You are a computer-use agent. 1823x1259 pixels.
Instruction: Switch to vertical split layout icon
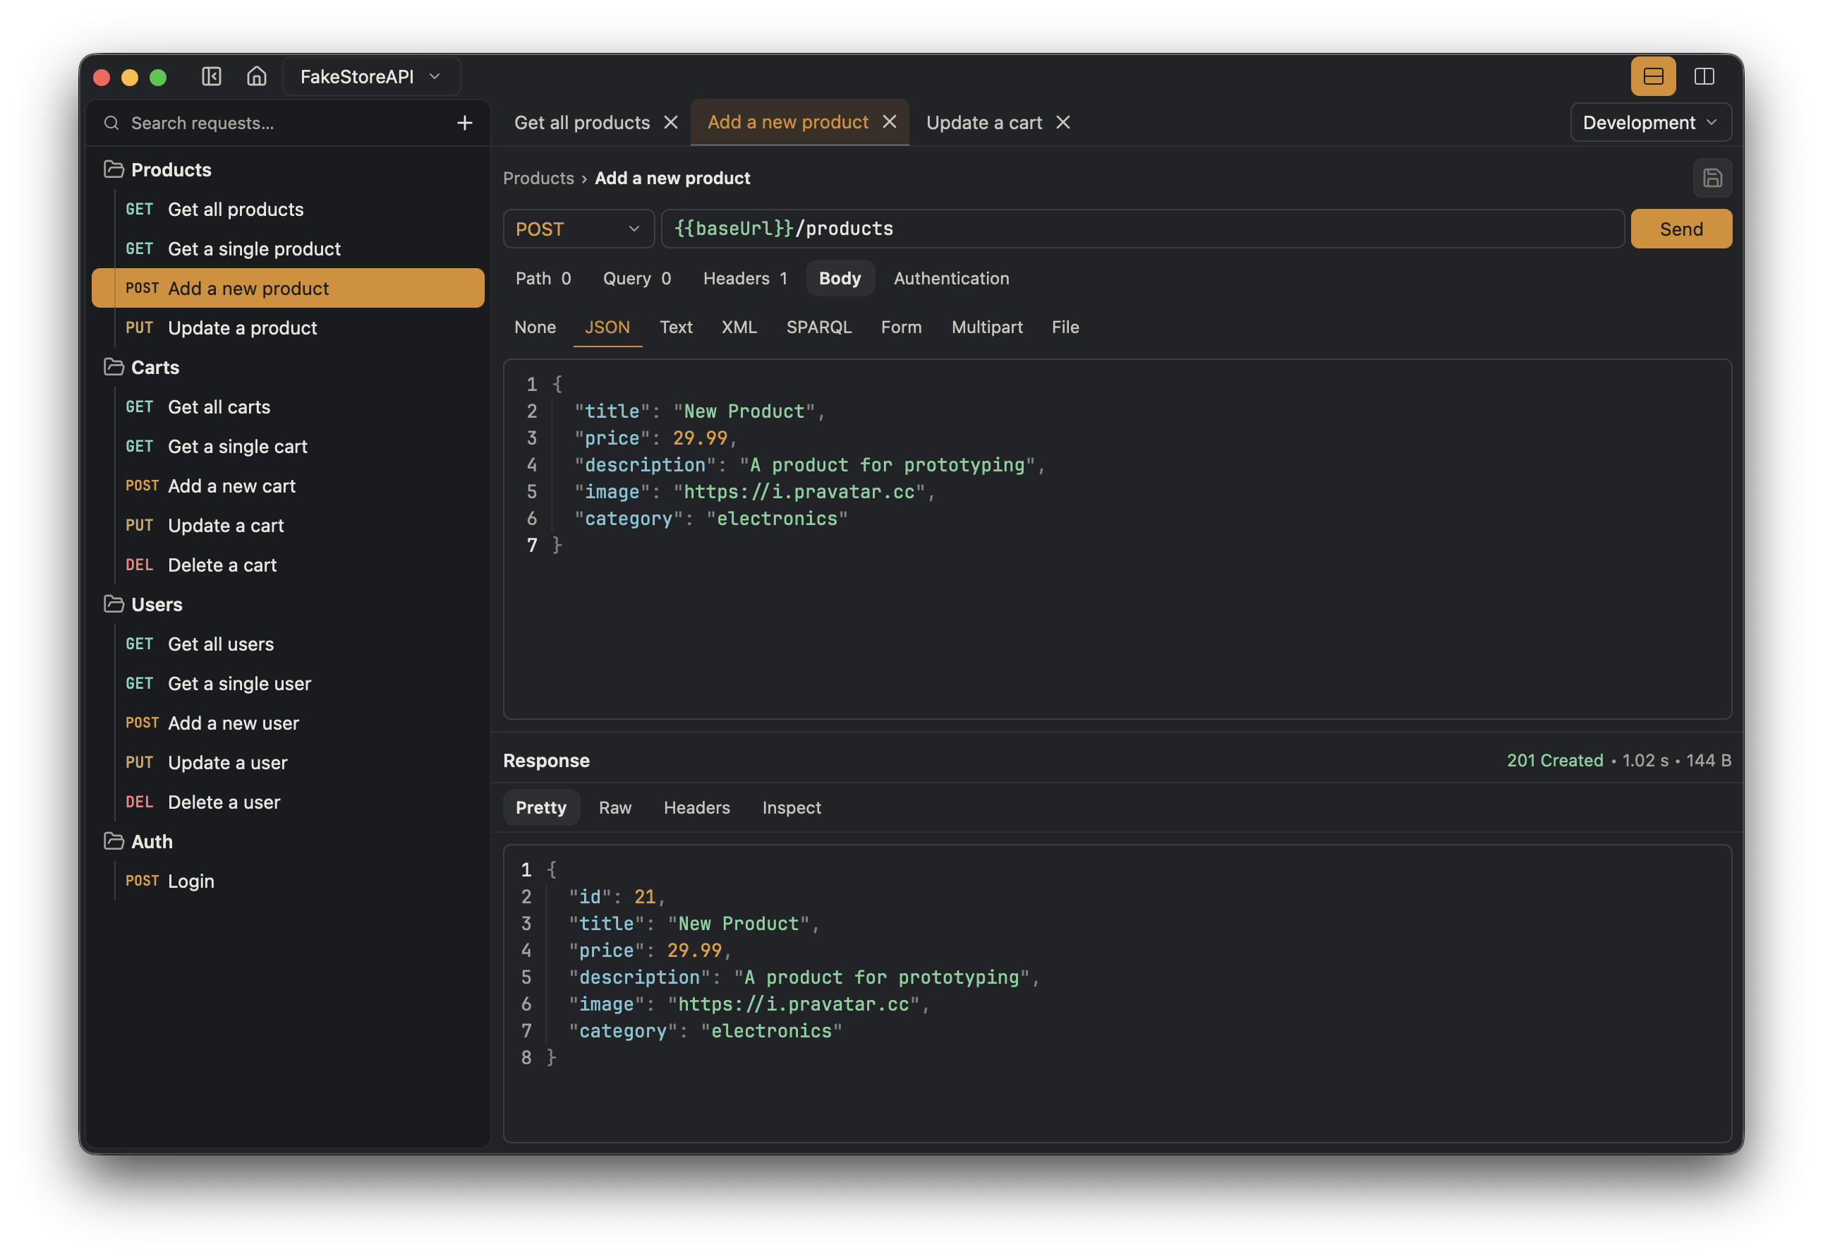pyautogui.click(x=1704, y=76)
